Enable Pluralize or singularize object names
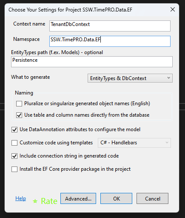185x218 pixels. pos(19,103)
